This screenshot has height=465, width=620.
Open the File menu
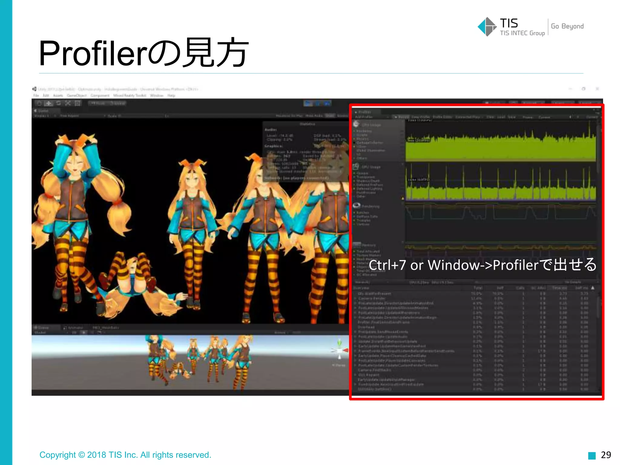pos(36,95)
